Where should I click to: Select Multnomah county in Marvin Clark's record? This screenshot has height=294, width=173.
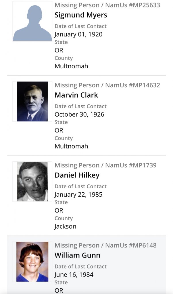tap(71, 146)
